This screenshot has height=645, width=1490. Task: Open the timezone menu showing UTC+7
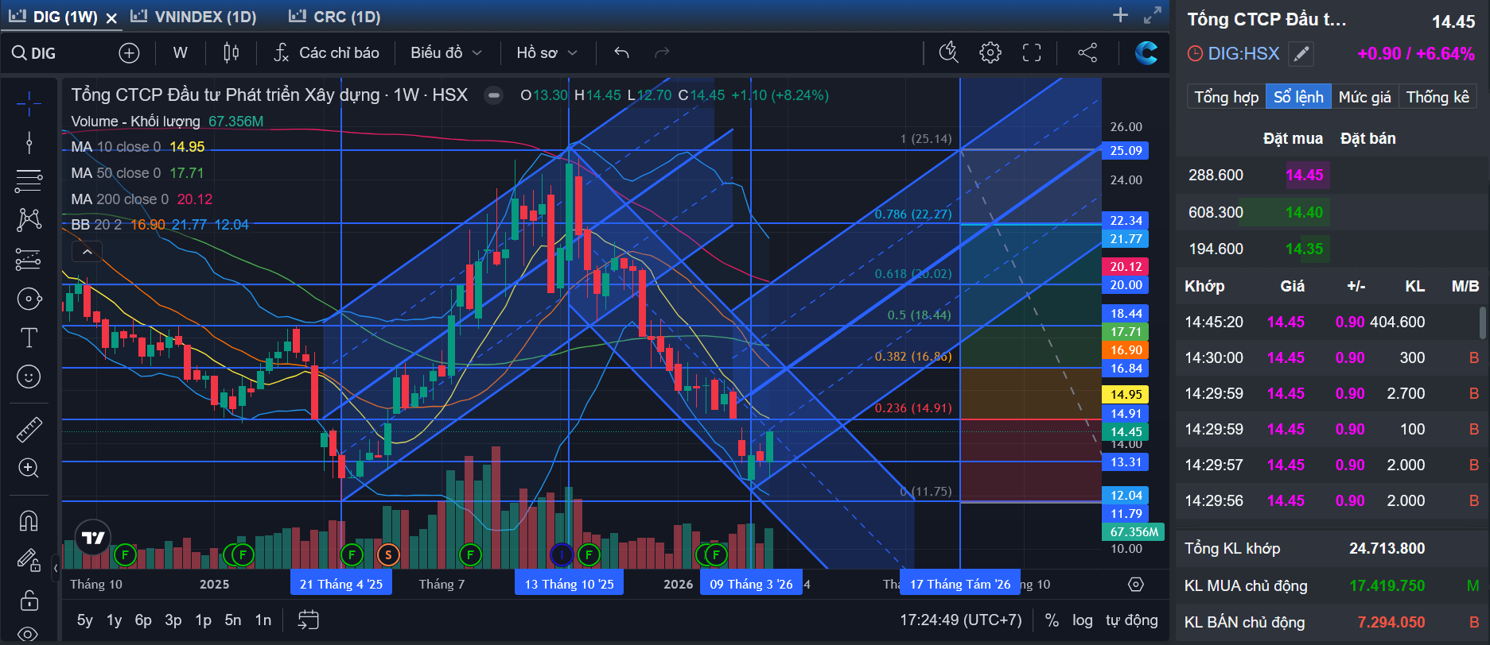click(961, 620)
